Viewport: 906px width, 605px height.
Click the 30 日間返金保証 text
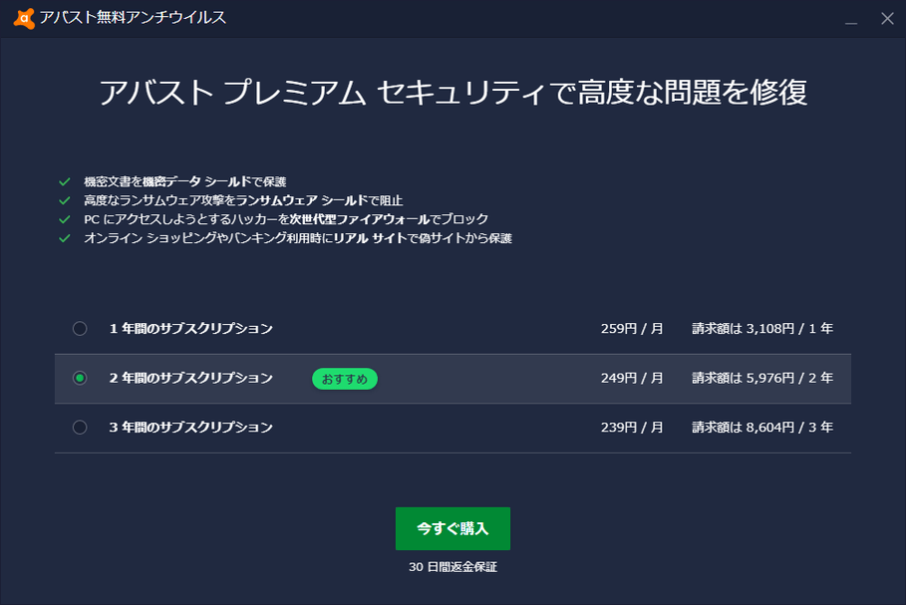453,567
